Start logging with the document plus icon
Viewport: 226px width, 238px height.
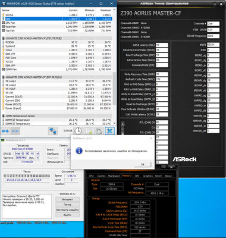tap(89, 131)
